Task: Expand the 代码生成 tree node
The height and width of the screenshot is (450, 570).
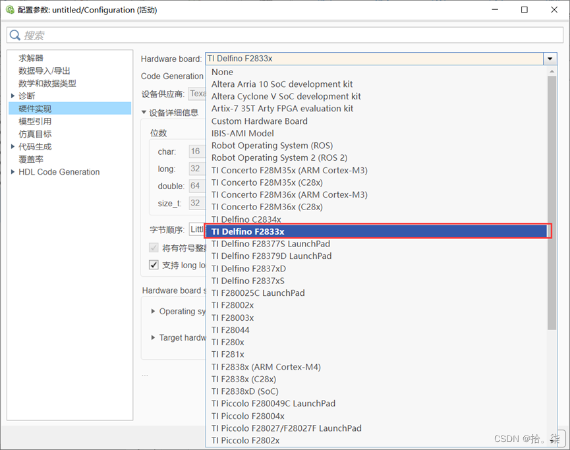Action: [13, 146]
